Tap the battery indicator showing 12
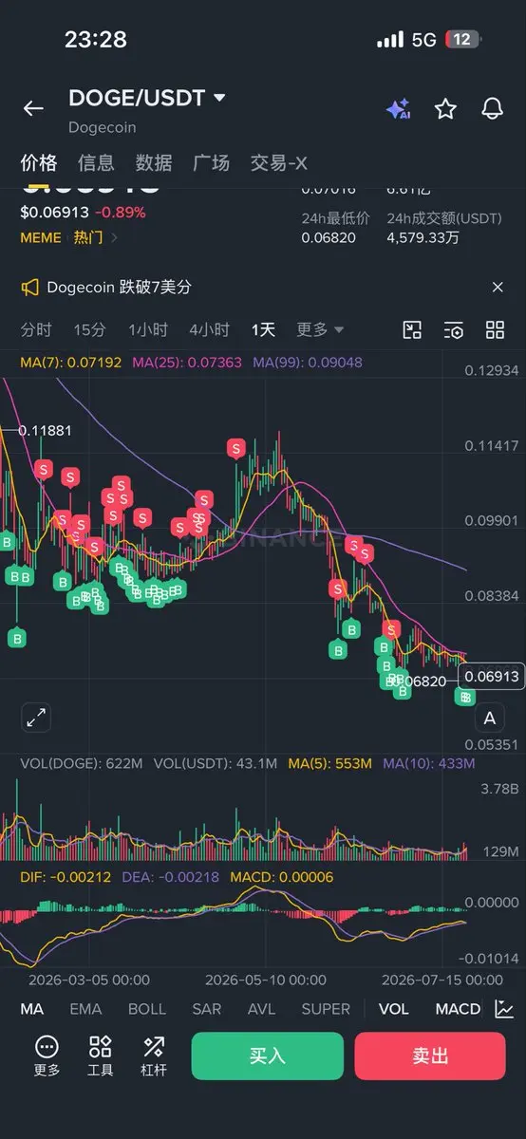Viewport: 526px width, 1139px height. 462,40
